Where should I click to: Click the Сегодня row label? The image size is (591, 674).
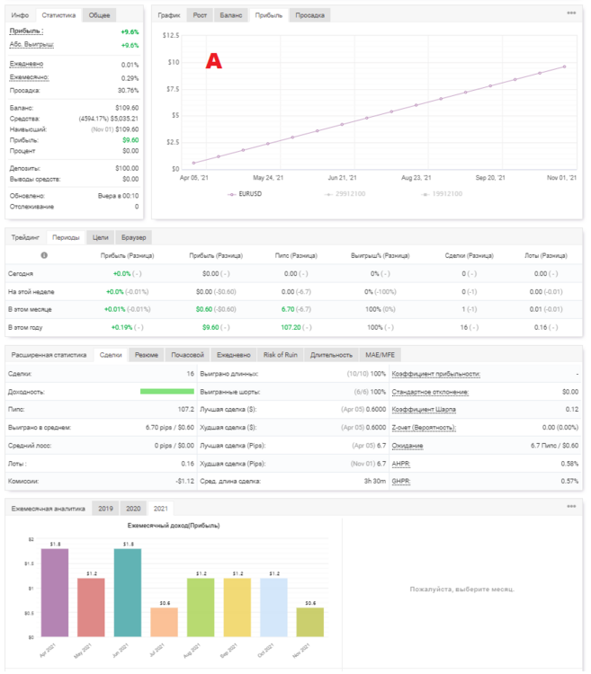click(20, 273)
